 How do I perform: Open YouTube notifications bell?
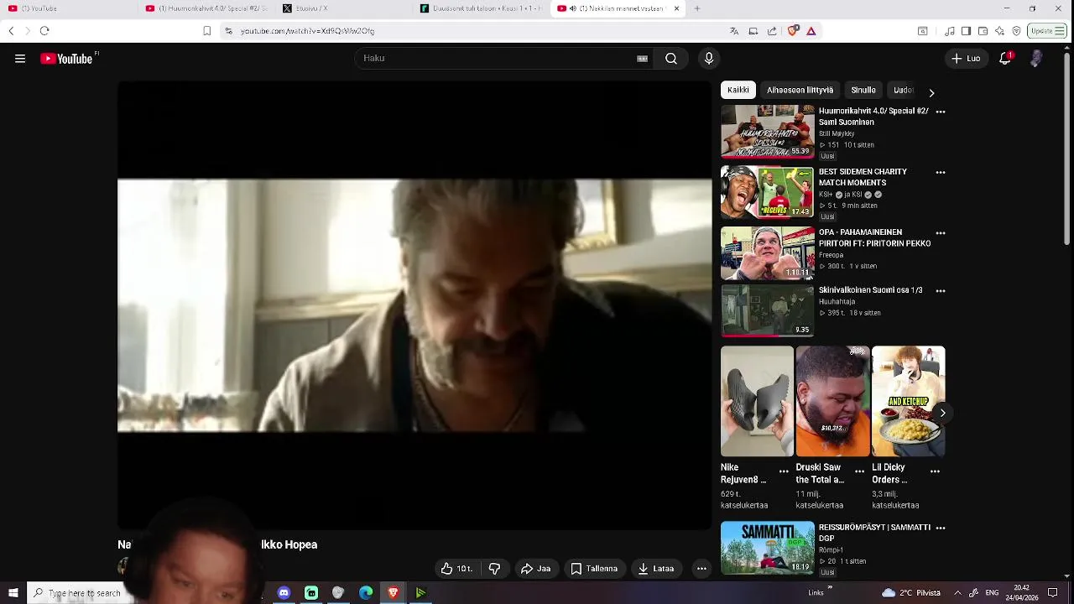pos(1005,59)
